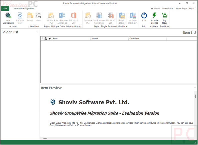Open the Home Page link
The width and height of the screenshot is (198, 145).
[x=181, y=9]
